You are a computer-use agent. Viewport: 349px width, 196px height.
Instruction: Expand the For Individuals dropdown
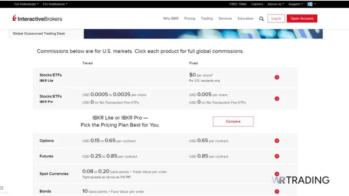[26, 4]
